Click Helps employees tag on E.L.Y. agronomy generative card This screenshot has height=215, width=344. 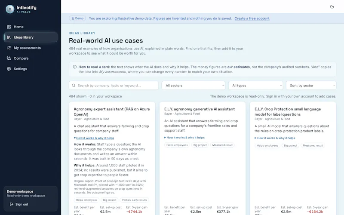click(x=177, y=145)
